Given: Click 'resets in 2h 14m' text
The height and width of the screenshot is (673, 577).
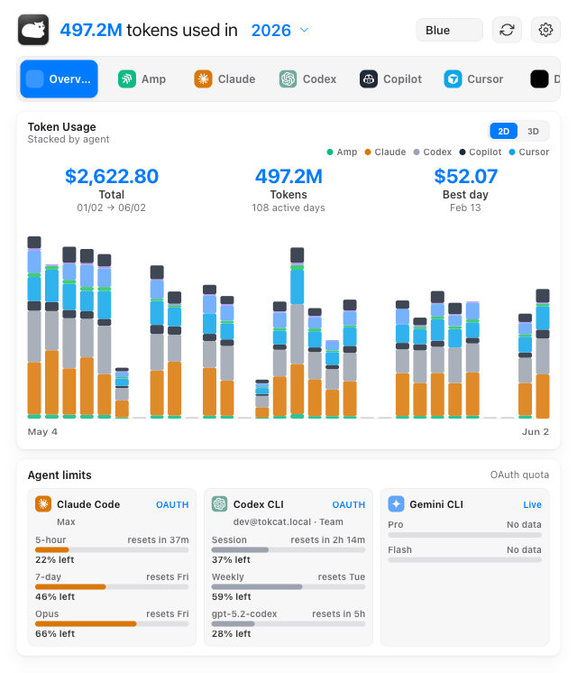Looking at the screenshot, I should click(x=328, y=540).
